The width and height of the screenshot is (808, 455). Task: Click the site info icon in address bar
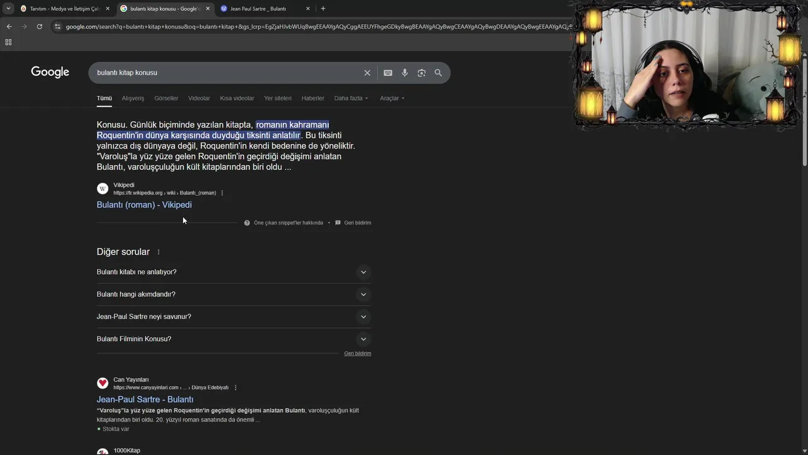[x=57, y=27]
